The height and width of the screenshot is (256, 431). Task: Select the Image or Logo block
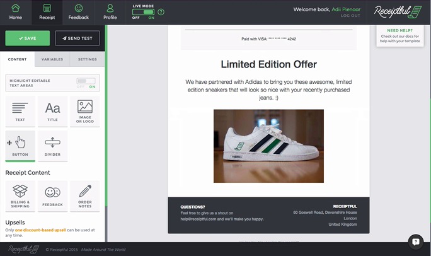85,112
